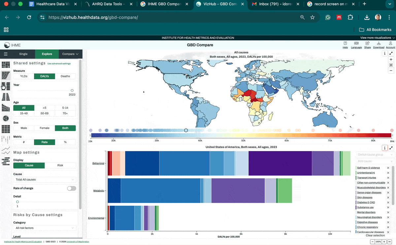Open the Add cause dropdown
The height and width of the screenshot is (245, 396).
point(374,162)
